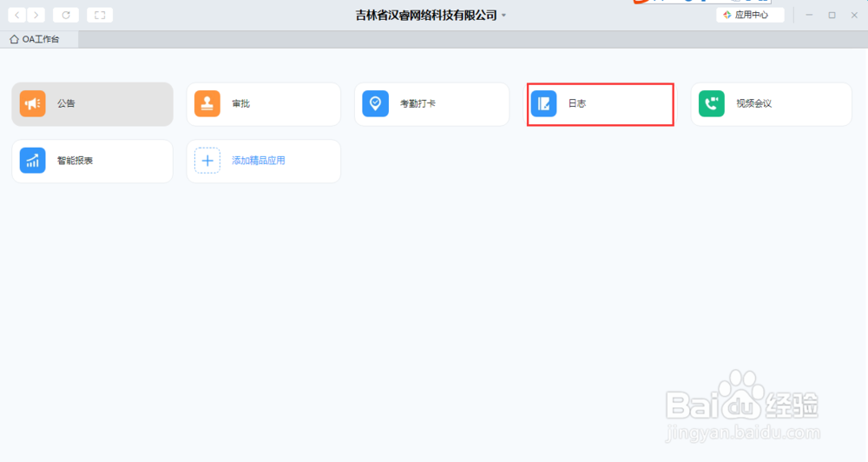Click the colorful 应用中心 logo icon
Viewport: 868px width, 462px height.
[x=727, y=15]
